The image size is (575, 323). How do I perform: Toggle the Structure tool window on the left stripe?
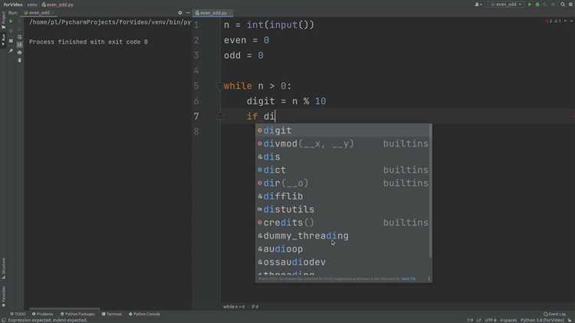click(x=4, y=269)
